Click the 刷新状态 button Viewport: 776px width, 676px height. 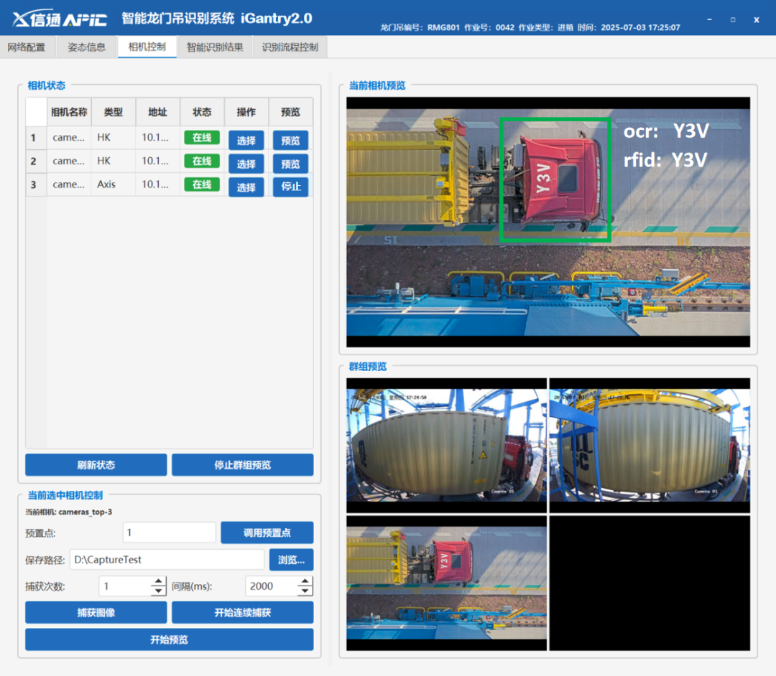(96, 465)
